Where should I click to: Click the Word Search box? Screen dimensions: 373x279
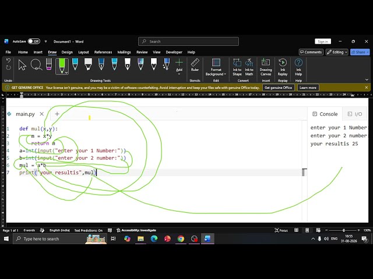[188, 41]
